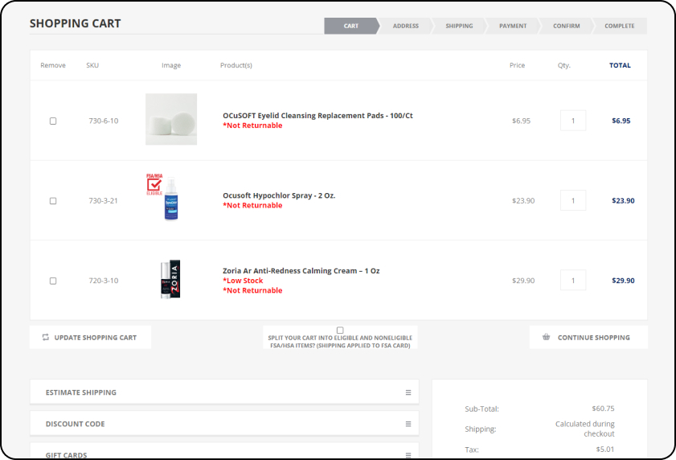The image size is (676, 460).
Task: Open Zoria Ar Anti-Redness Calming Cream link
Action: [x=301, y=270]
